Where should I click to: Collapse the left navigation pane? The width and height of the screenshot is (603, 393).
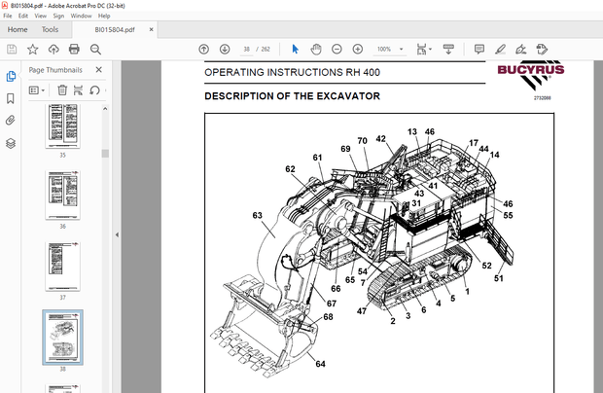117,235
